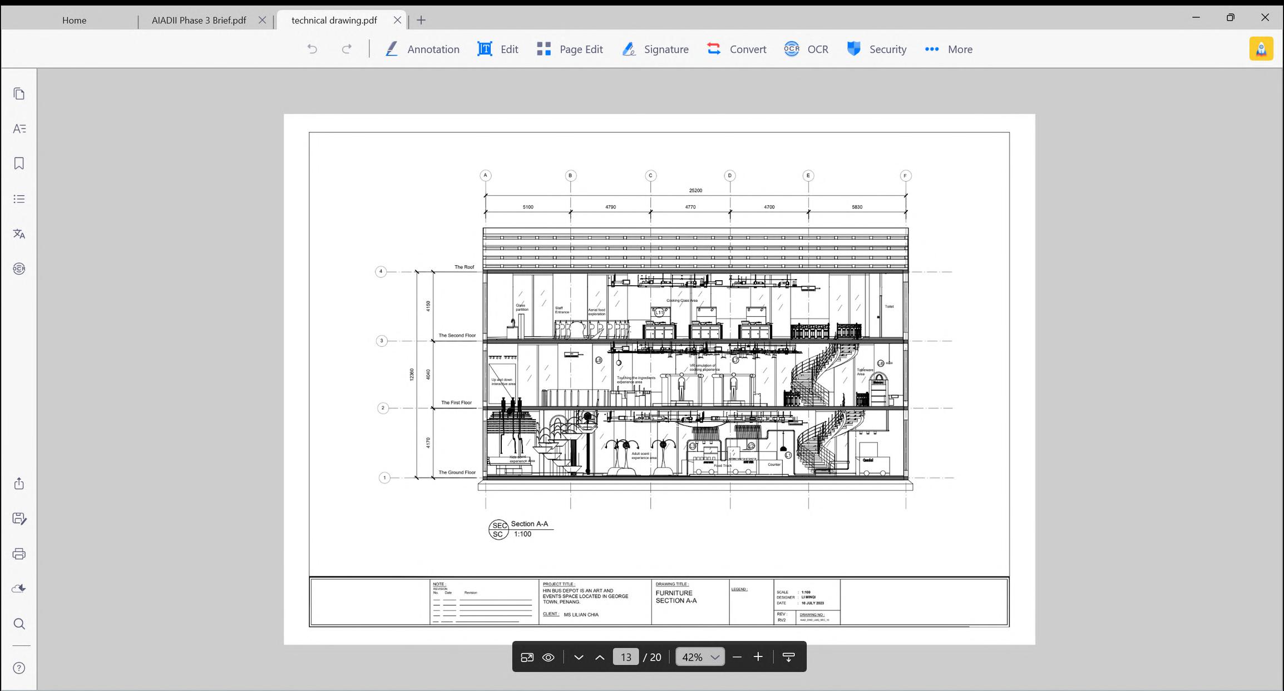Click the print icon in sidebar
The height and width of the screenshot is (691, 1284).
coord(19,554)
